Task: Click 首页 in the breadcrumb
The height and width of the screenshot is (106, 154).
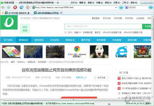Action: (x=13, y=62)
